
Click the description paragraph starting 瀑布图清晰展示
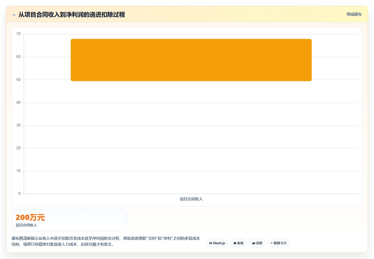pos(106,241)
